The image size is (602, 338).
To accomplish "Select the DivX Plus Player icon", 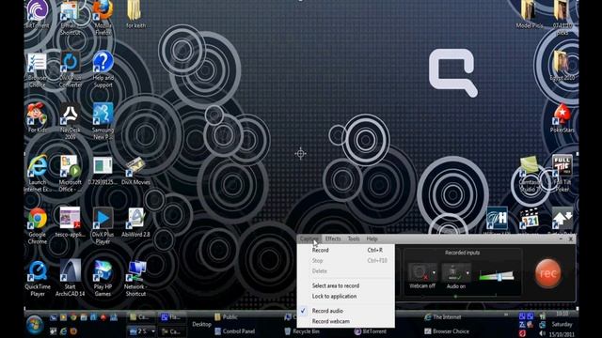I will click(103, 225).
